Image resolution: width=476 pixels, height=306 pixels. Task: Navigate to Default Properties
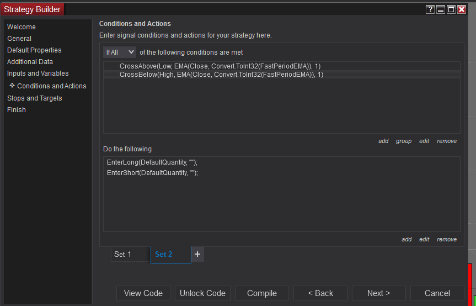34,50
